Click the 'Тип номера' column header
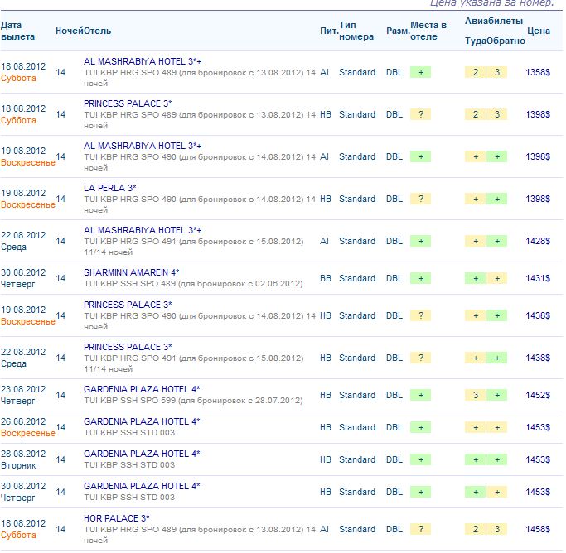Viewport: 566px width, 553px height. 356,31
